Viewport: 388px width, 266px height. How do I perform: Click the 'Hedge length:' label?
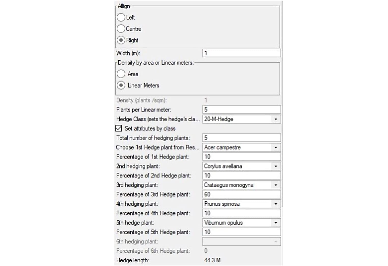pyautogui.click(x=133, y=260)
